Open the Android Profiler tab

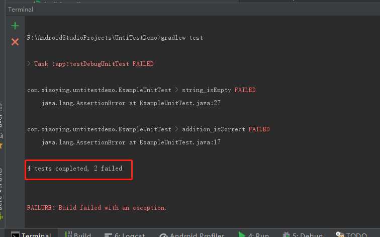pyautogui.click(x=192, y=234)
